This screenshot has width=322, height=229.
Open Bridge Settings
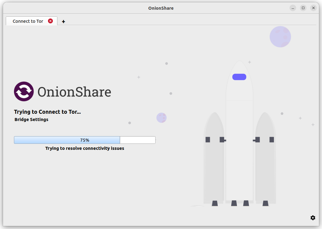[x=31, y=120]
